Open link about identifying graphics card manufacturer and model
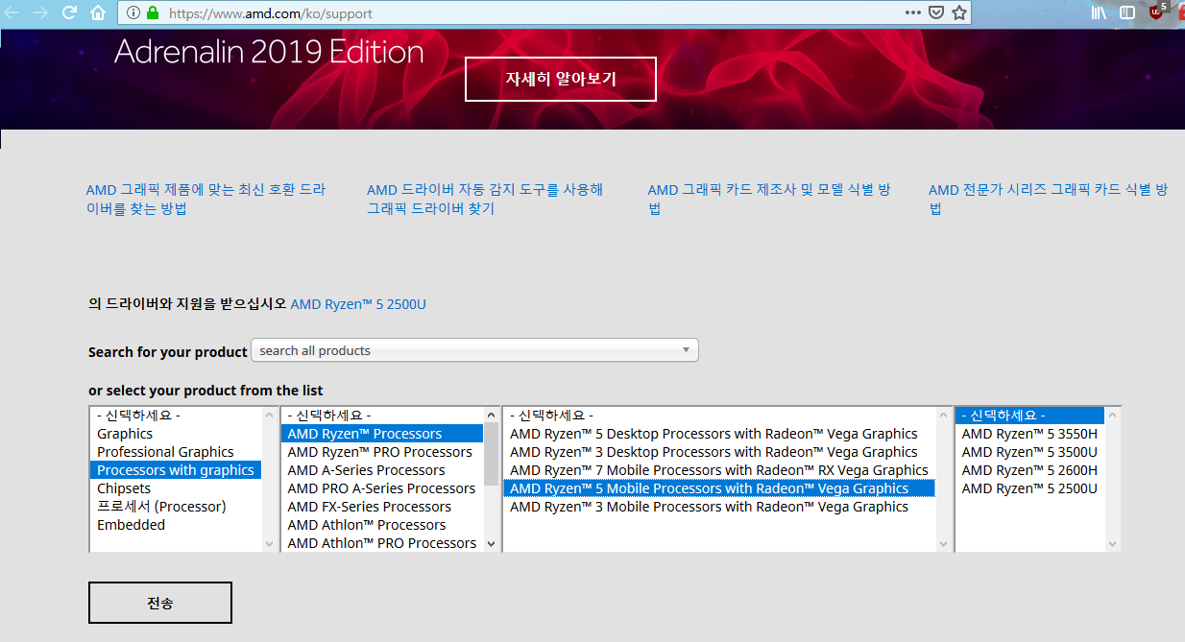The width and height of the screenshot is (1185, 642). 769,200
